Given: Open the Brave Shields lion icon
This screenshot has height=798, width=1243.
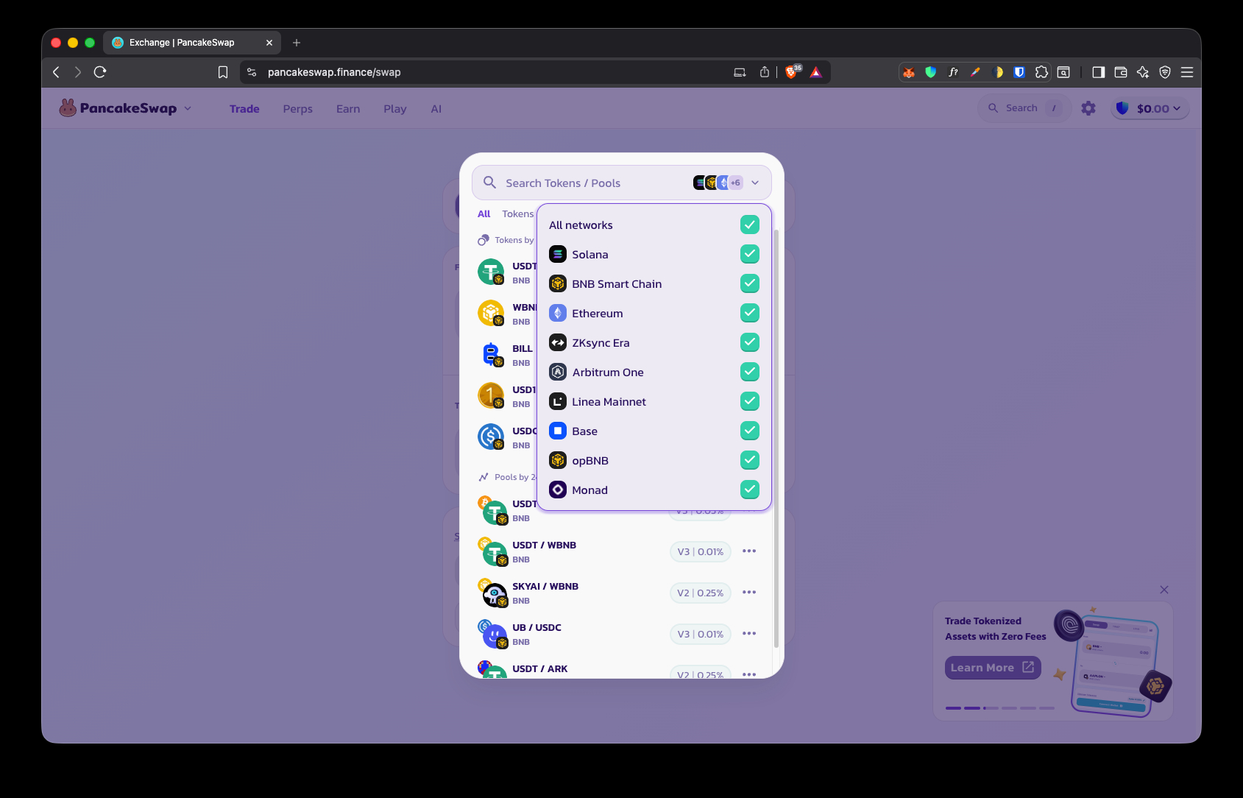Looking at the screenshot, I should [792, 72].
